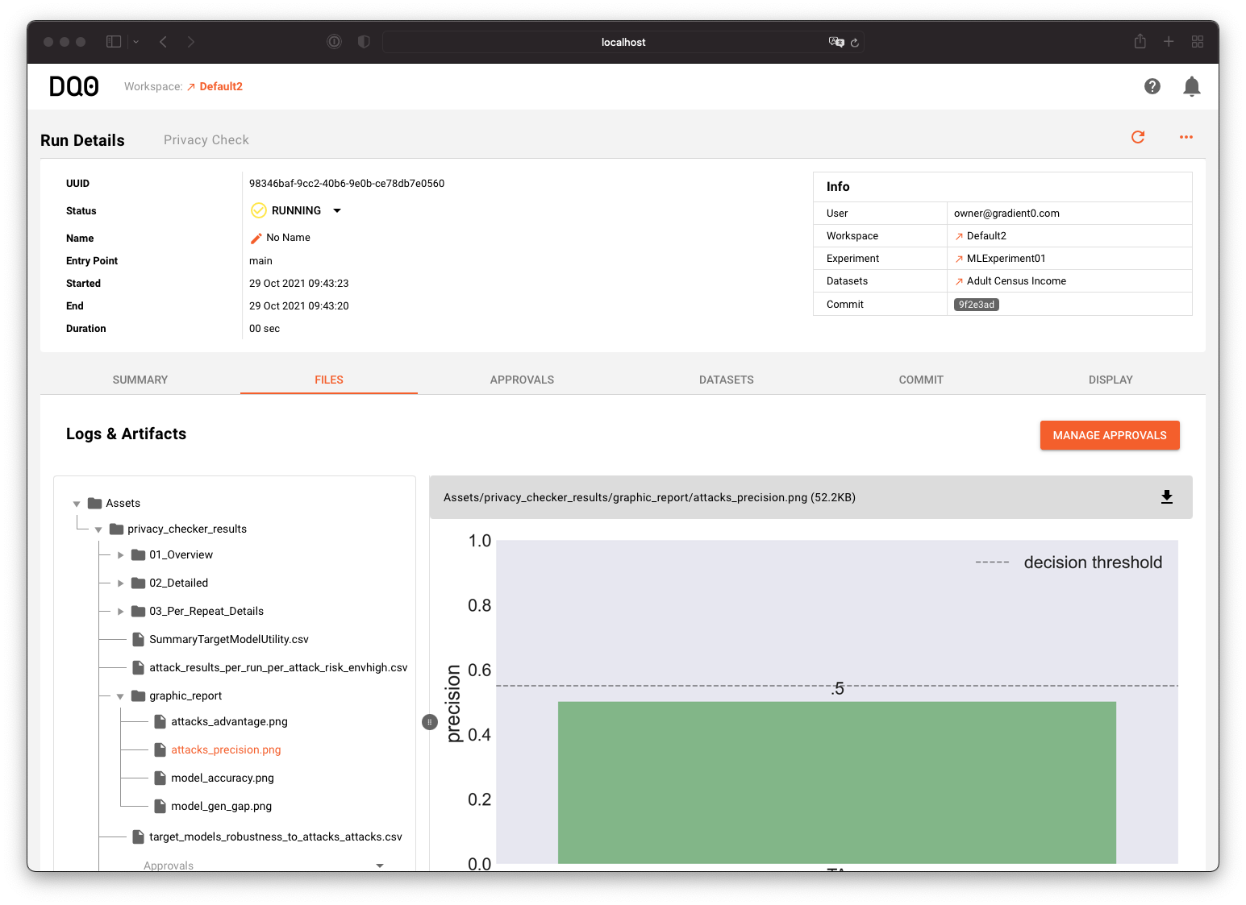The image size is (1246, 905).
Task: Click the green precision bar in the chart
Action: [837, 783]
